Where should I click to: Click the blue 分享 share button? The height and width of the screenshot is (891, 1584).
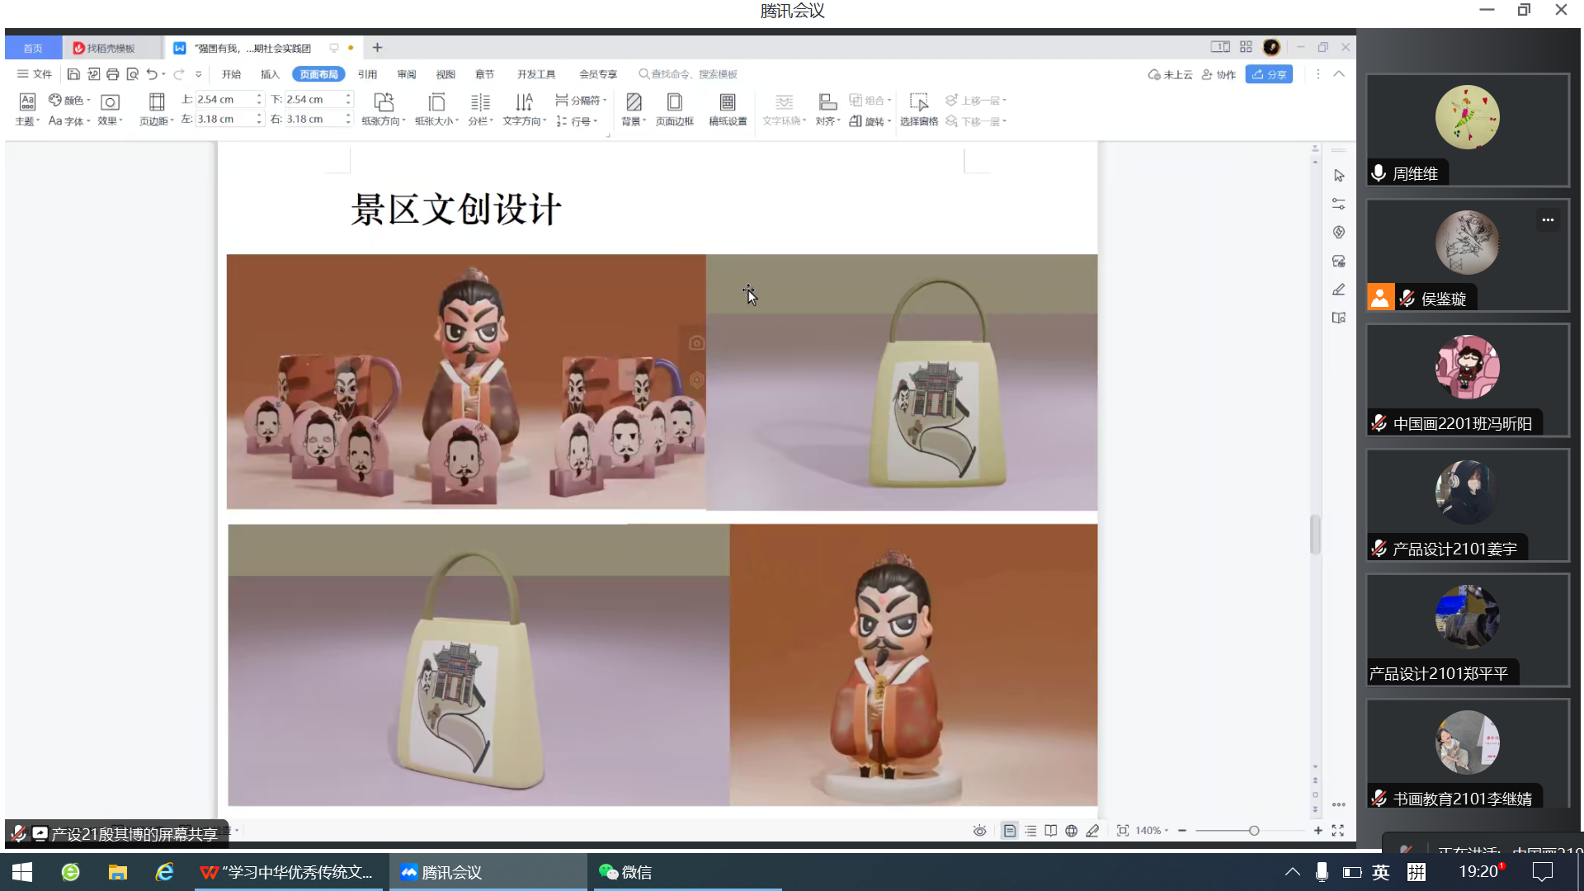1269,74
